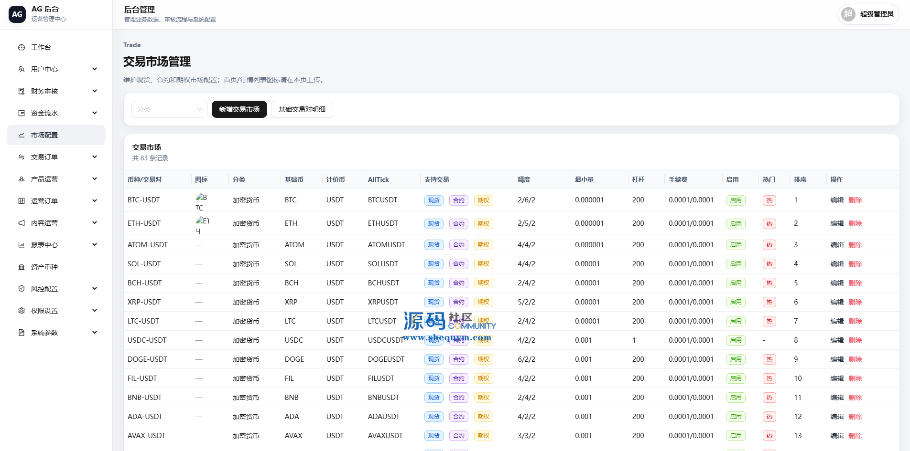
Task: Open the 工作台 dashboard icon
Action: (x=22, y=47)
